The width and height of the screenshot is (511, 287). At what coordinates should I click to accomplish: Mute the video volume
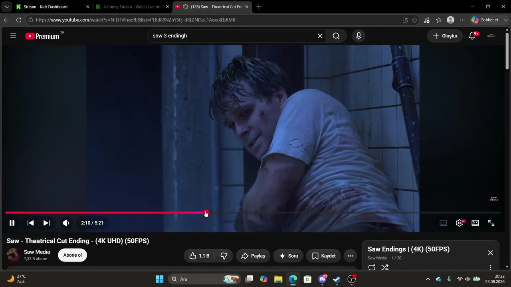66,223
